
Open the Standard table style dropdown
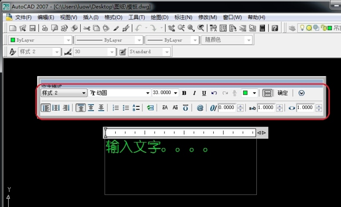point(167,52)
